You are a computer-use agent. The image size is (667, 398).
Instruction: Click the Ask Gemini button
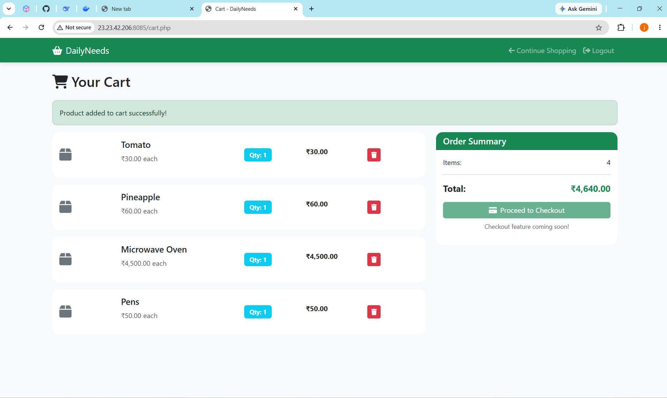click(x=578, y=9)
